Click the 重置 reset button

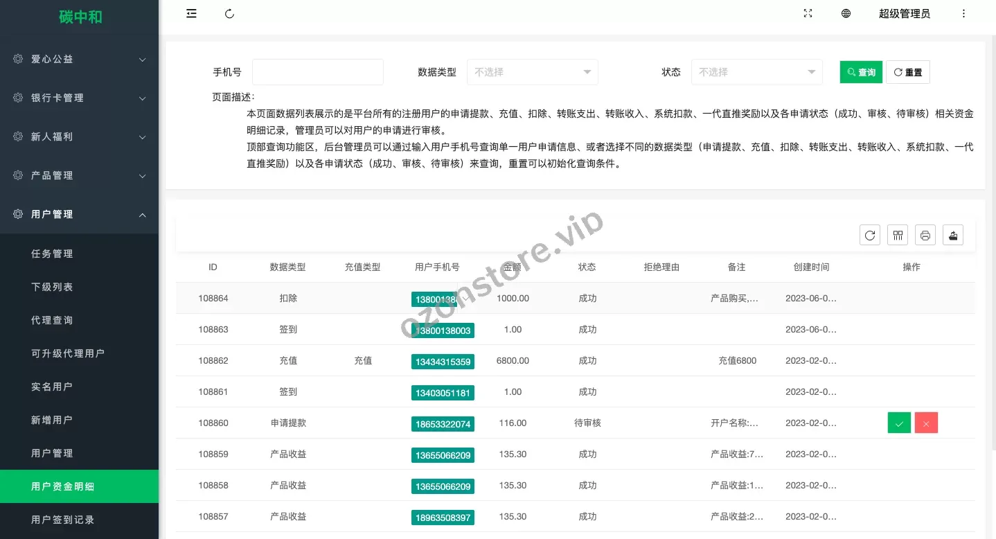point(908,71)
